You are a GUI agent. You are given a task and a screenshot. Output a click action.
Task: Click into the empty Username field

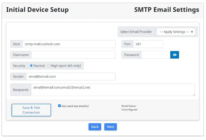click(73, 55)
